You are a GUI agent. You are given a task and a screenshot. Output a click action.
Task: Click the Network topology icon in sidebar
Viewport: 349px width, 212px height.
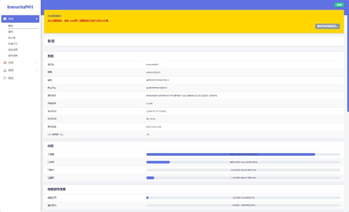pos(5,70)
